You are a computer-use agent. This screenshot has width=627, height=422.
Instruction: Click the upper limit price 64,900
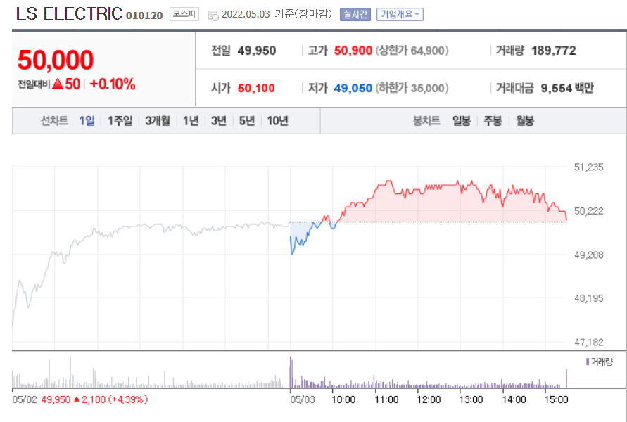click(427, 51)
